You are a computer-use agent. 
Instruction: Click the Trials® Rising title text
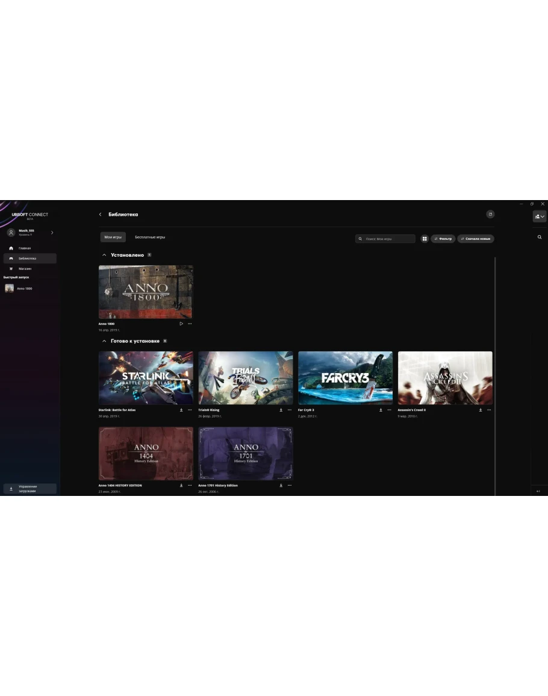tap(209, 410)
